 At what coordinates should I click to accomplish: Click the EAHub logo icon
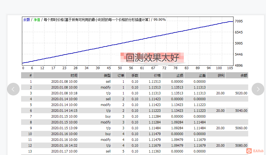(249, 151)
